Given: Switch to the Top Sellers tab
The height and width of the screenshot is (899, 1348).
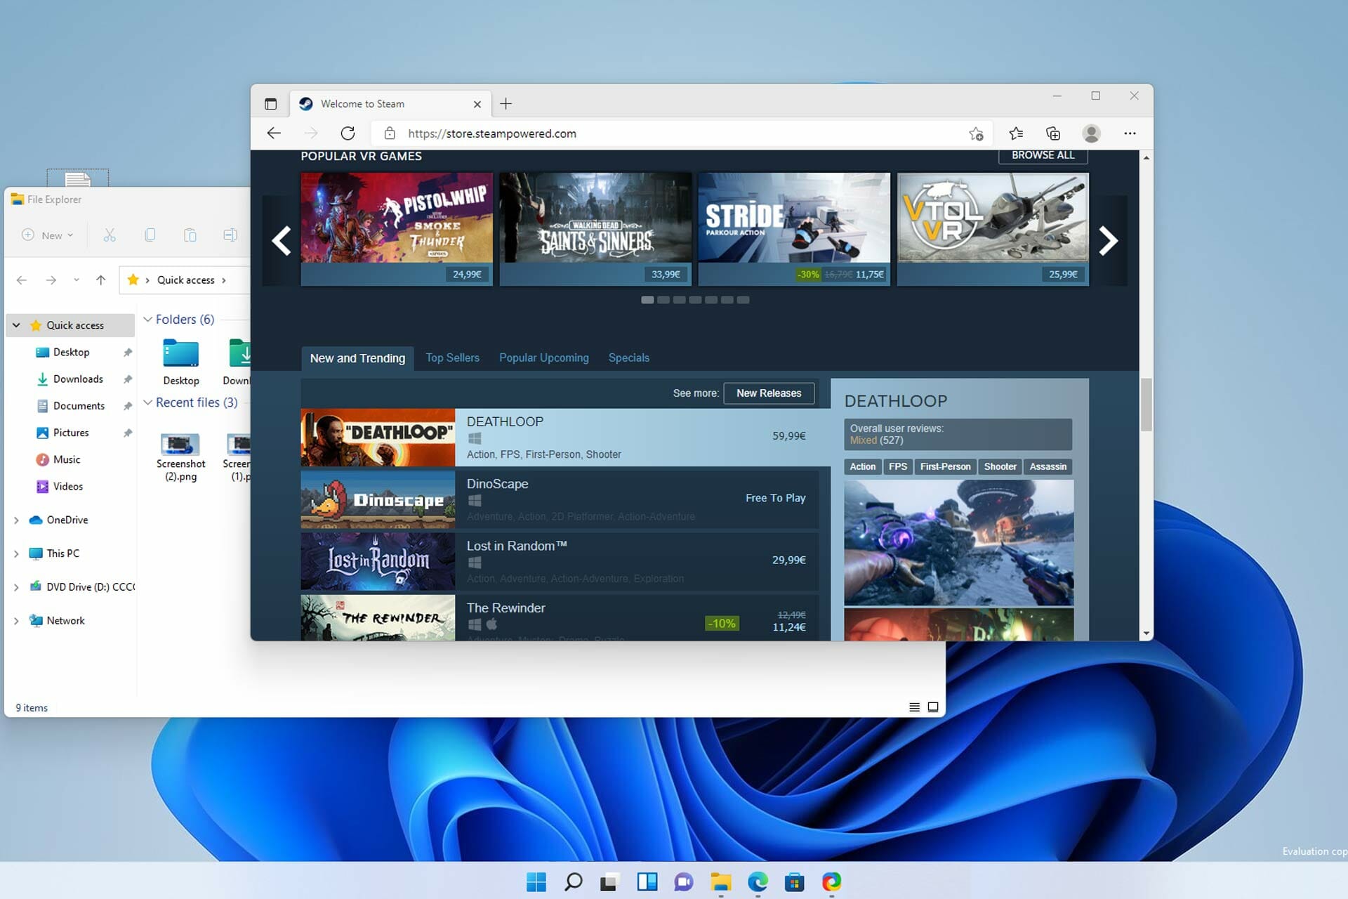Looking at the screenshot, I should pos(452,358).
